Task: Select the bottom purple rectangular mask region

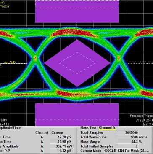Action: 77,114
